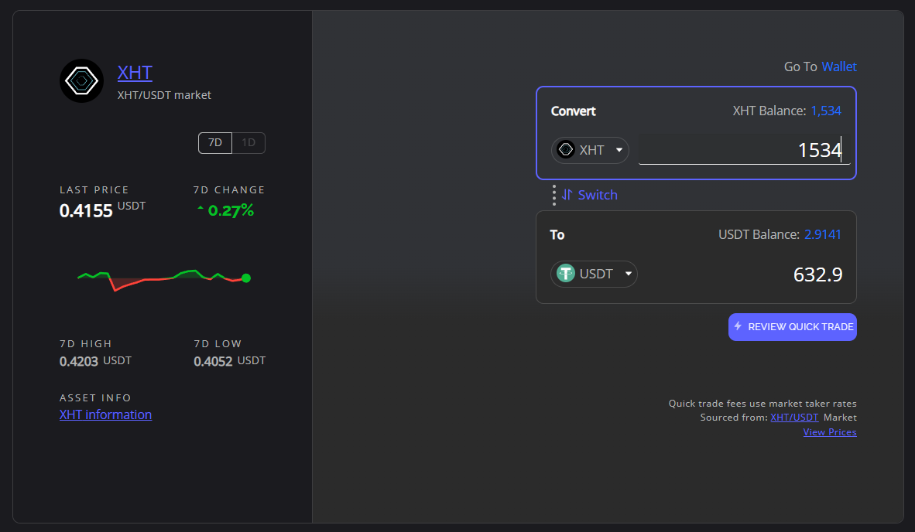Click the green up-arrow beside 0.27%
This screenshot has height=532, width=915.
[x=200, y=208]
